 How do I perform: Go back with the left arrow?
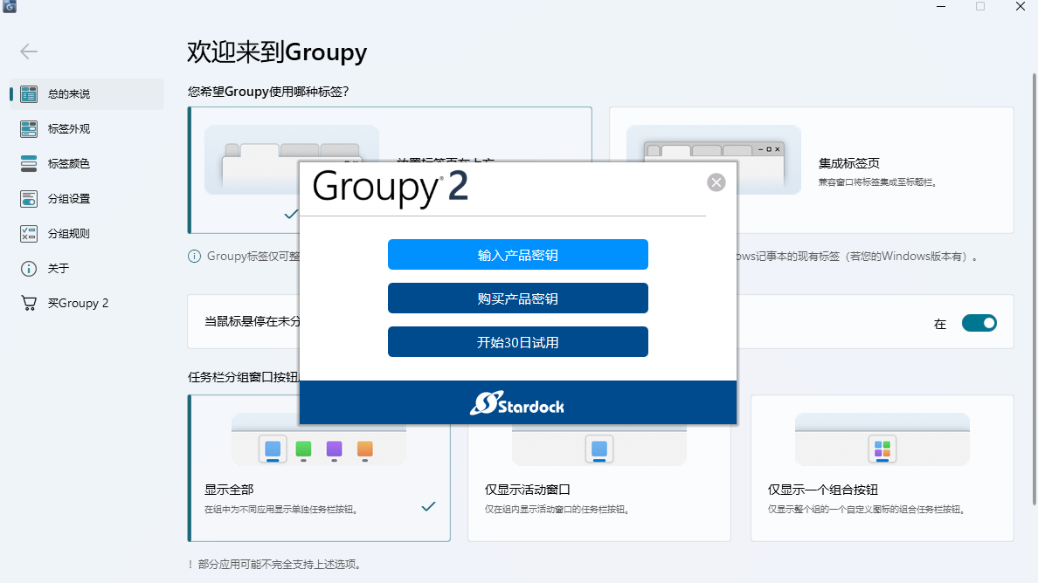(28, 51)
